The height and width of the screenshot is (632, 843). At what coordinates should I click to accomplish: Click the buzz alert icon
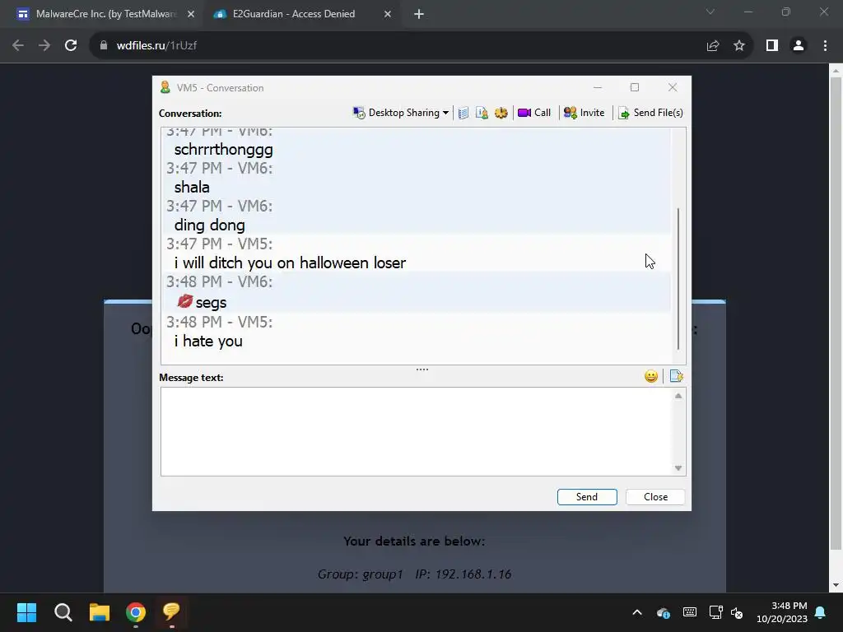point(501,113)
